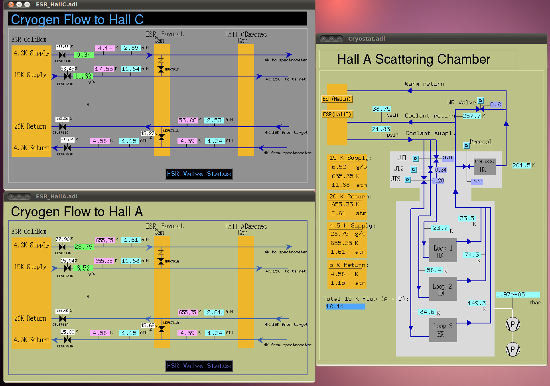Click the JT2 valve symbol

tap(430, 170)
